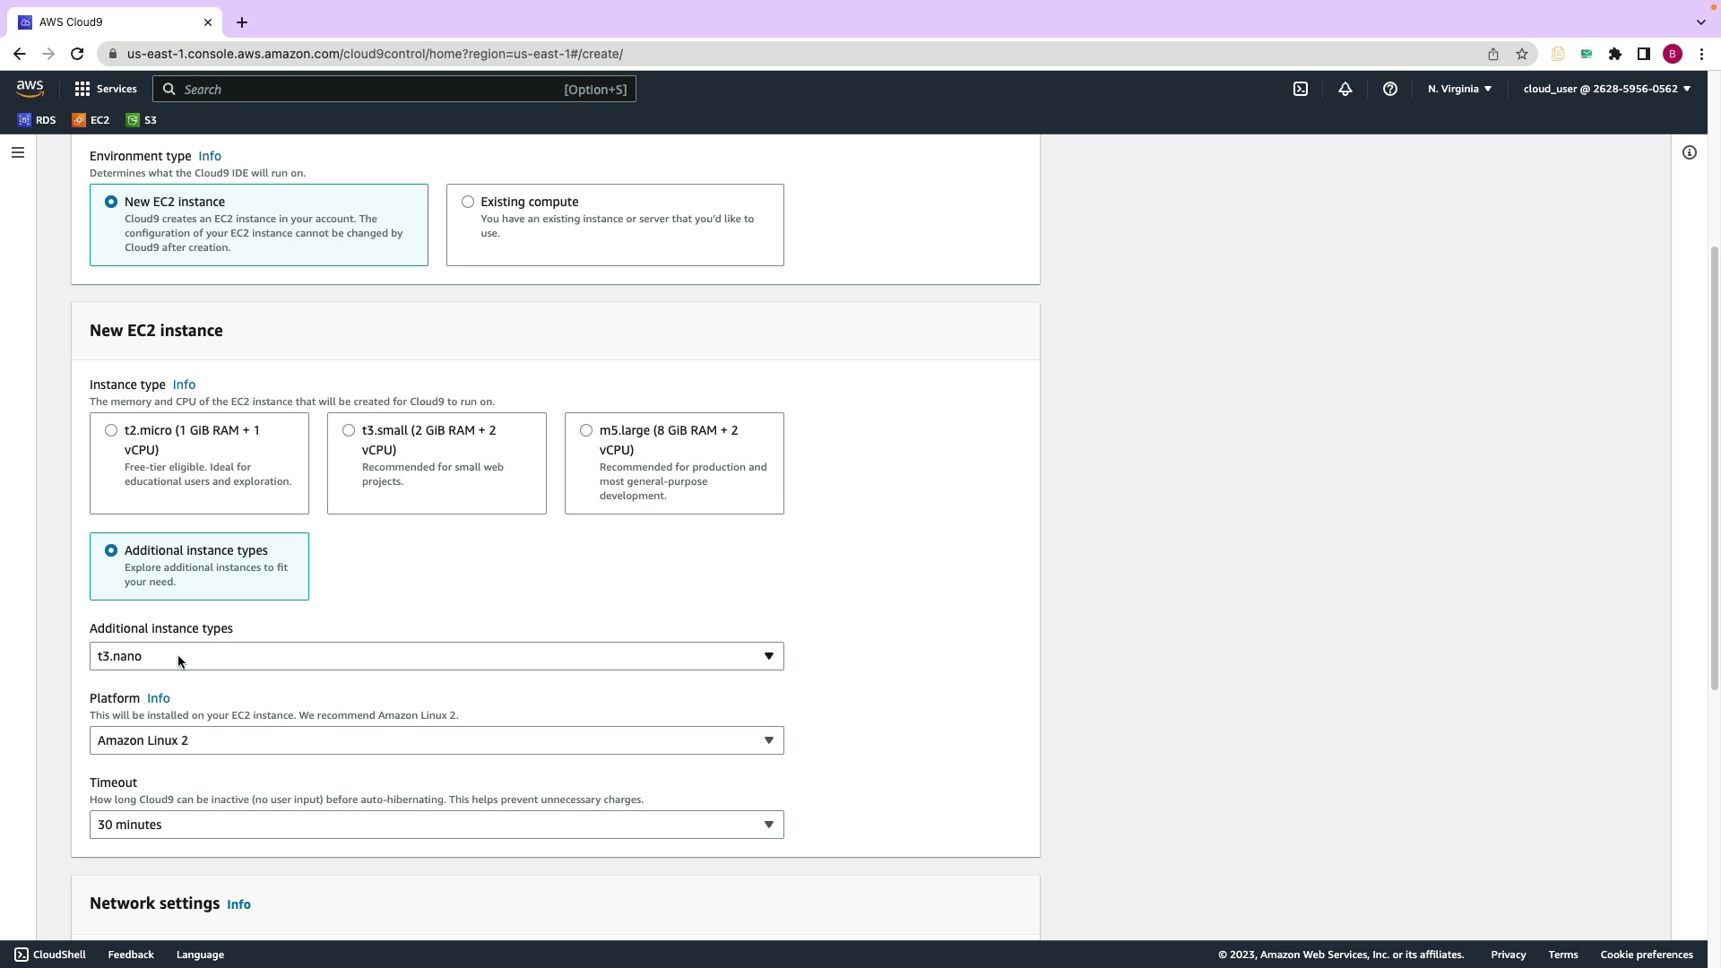Click the help question mark icon
The height and width of the screenshot is (968, 1721).
tap(1390, 89)
